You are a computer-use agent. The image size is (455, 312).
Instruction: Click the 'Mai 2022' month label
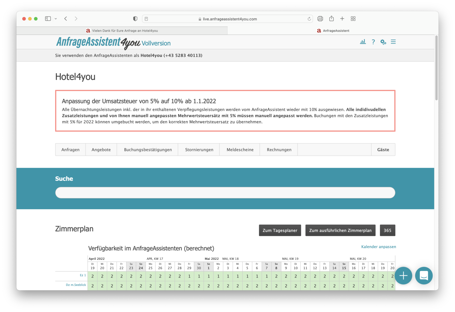[212, 259]
